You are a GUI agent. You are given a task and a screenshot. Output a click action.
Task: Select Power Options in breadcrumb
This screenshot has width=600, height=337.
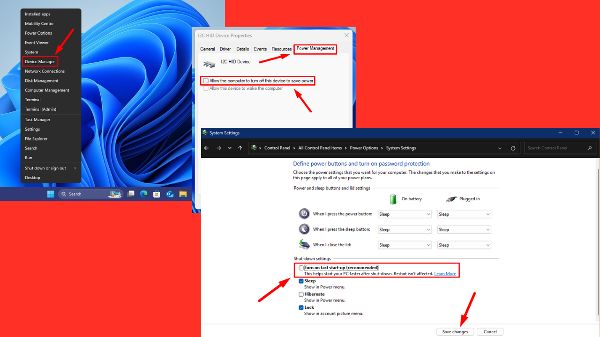point(364,148)
